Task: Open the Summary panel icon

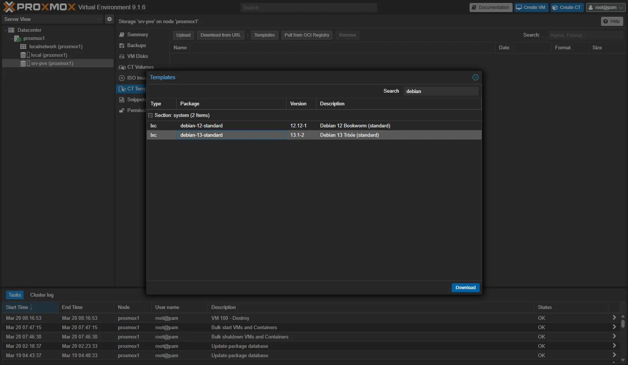Action: pos(122,35)
